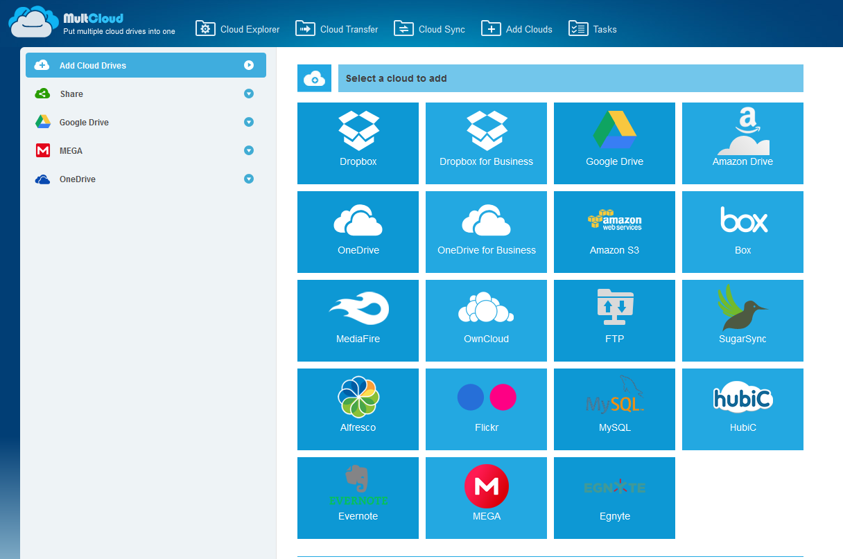
Task: Add Egnyte cloud
Action: (x=614, y=498)
